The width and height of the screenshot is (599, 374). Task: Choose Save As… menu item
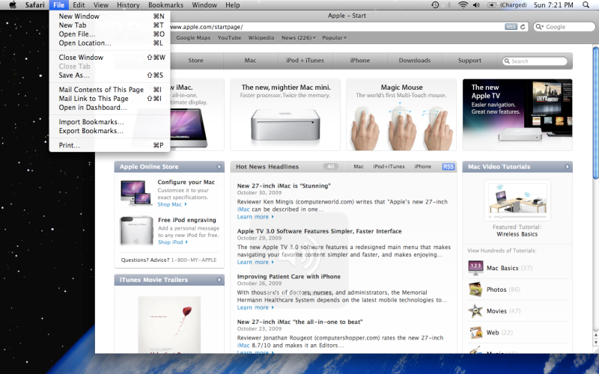pos(109,76)
